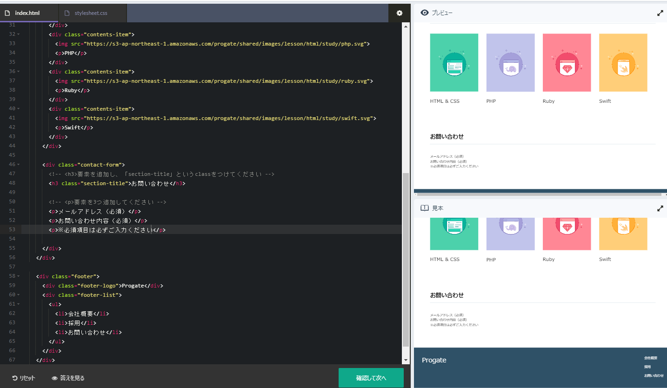Click code line 52 お問い合わせ内容（必須）
Viewport: 667px width, 388px height.
coord(98,221)
